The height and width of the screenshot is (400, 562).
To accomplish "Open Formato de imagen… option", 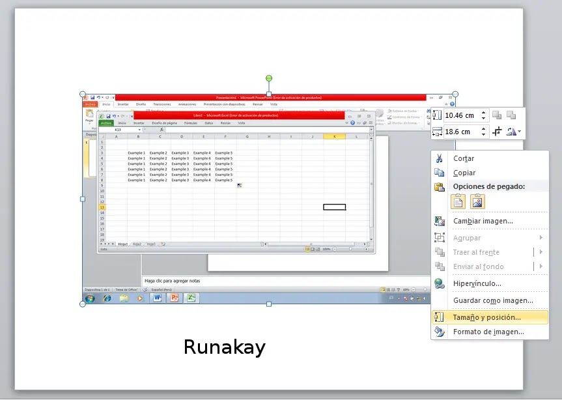I will 490,332.
